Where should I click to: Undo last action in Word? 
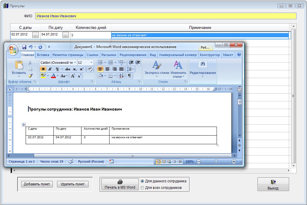(x=30, y=47)
